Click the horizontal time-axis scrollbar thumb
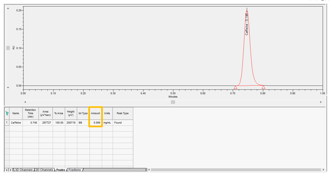This screenshot has height=174, width=329. (x=173, y=102)
